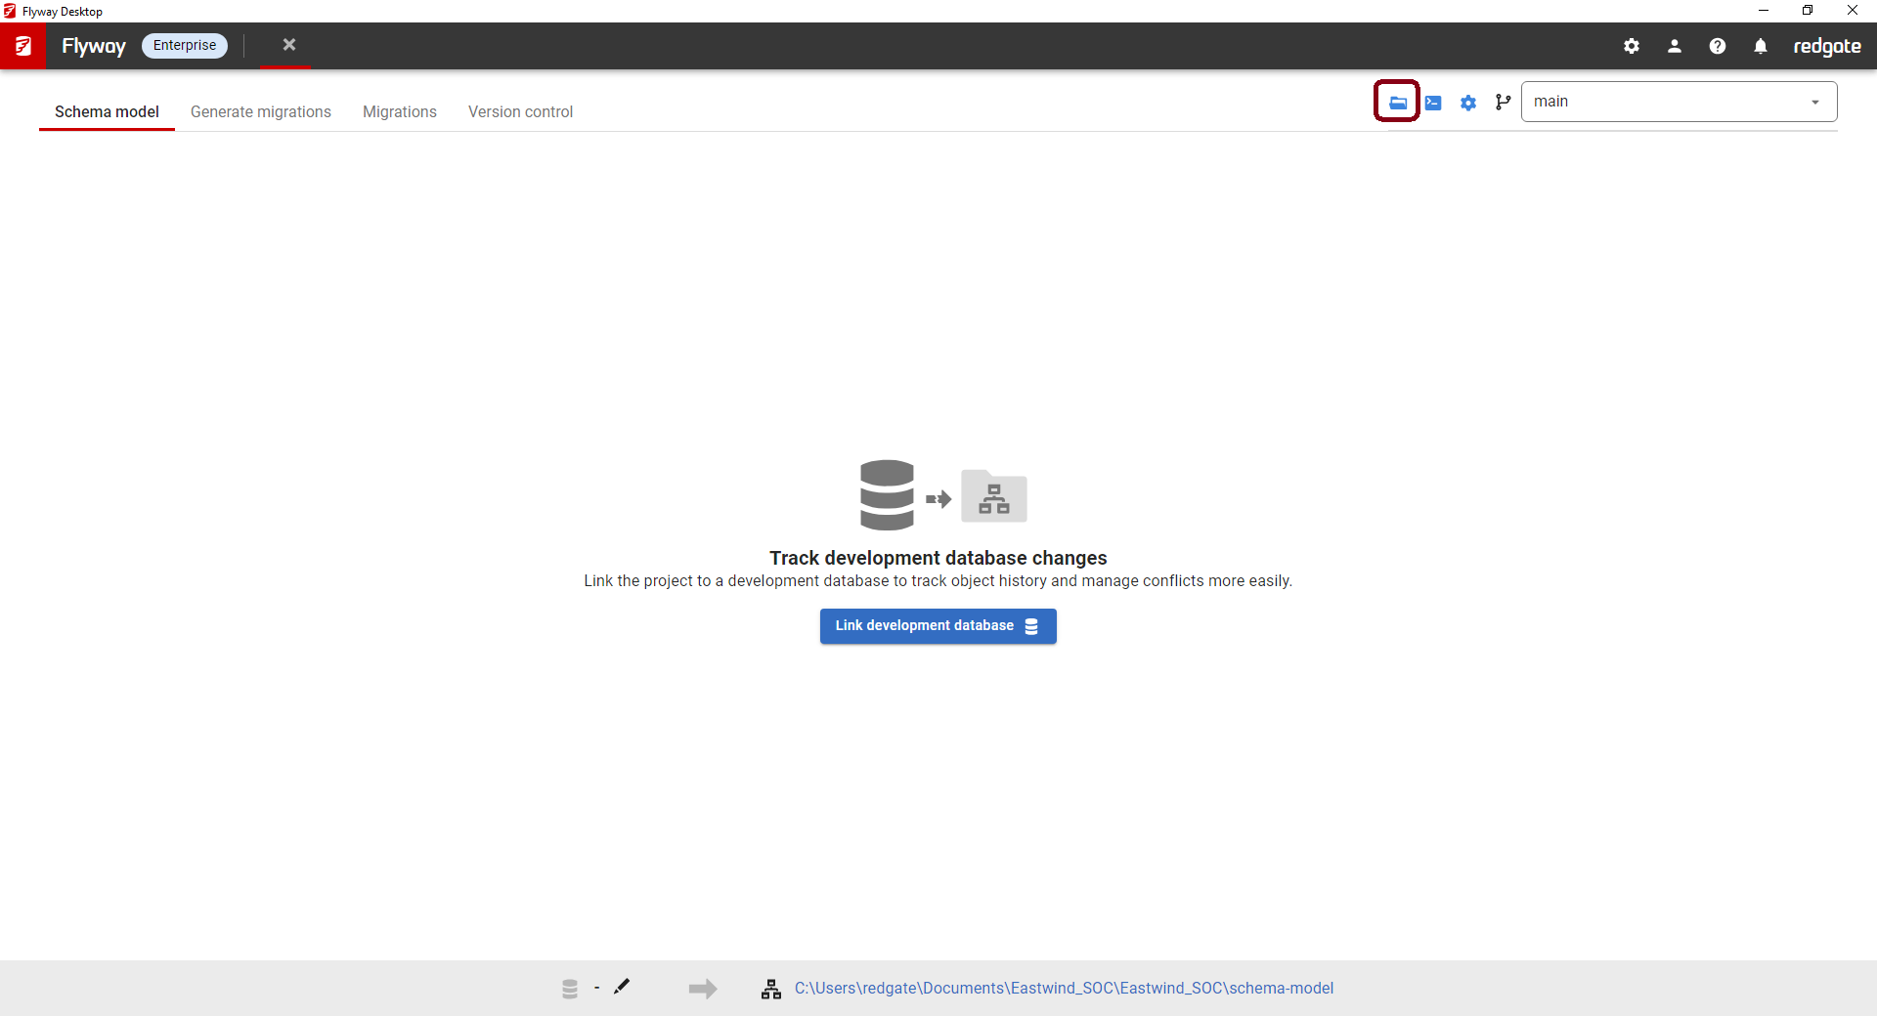
Task: Expand the main branch dropdown
Action: [x=1678, y=102]
